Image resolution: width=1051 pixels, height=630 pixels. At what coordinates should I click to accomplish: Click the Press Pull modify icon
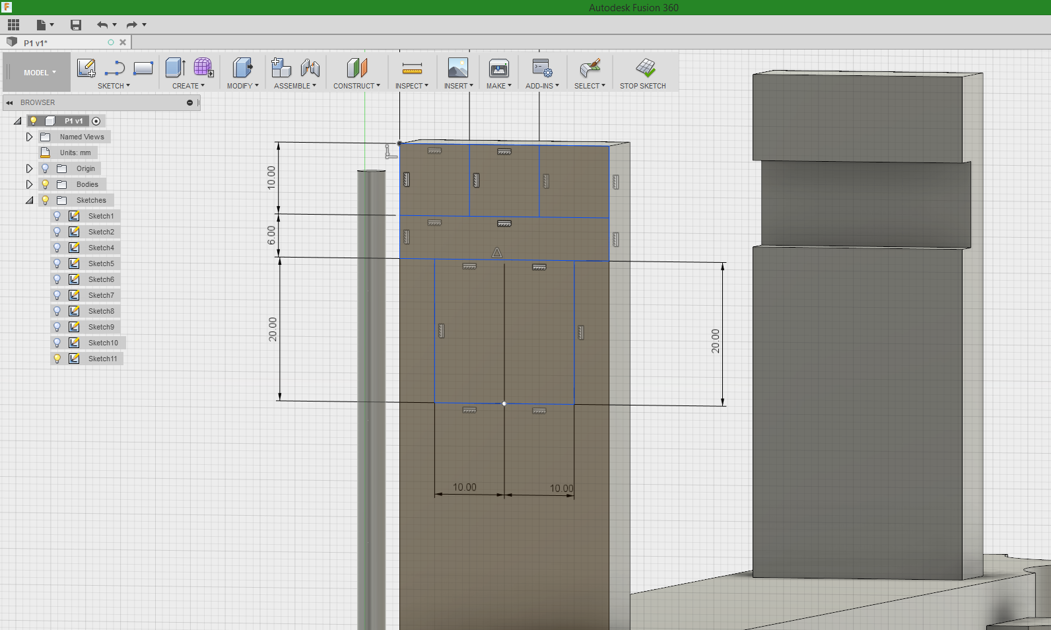242,67
